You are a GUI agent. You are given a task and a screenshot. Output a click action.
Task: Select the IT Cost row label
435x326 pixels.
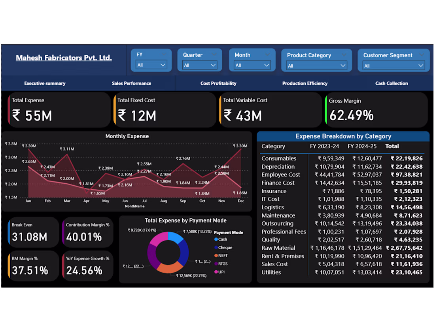click(x=270, y=199)
